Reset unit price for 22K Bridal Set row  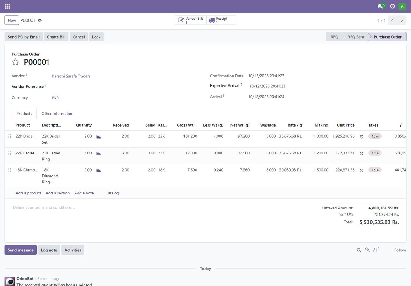361,137
